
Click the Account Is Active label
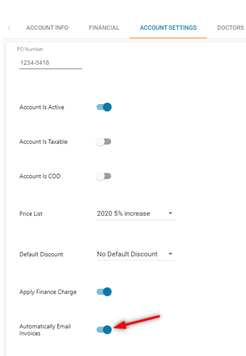[x=42, y=107]
